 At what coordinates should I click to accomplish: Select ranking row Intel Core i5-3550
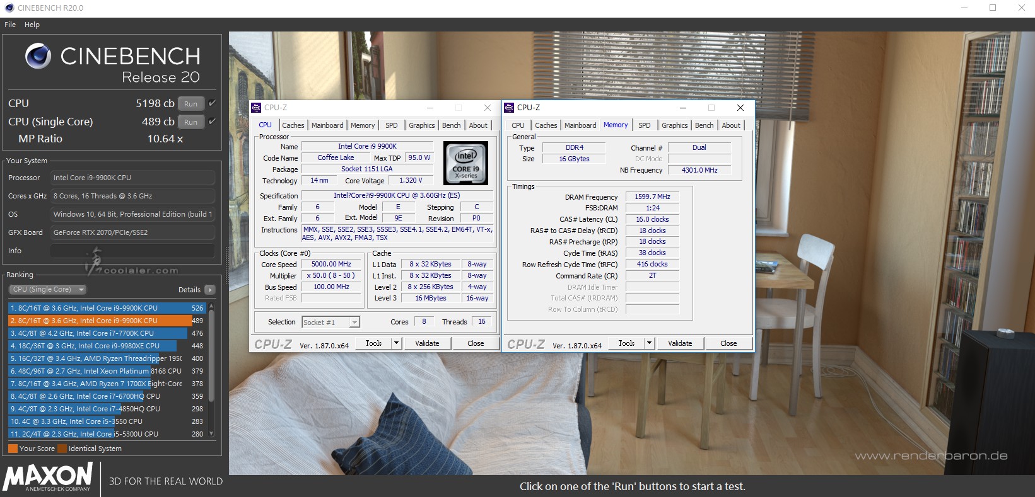107,421
